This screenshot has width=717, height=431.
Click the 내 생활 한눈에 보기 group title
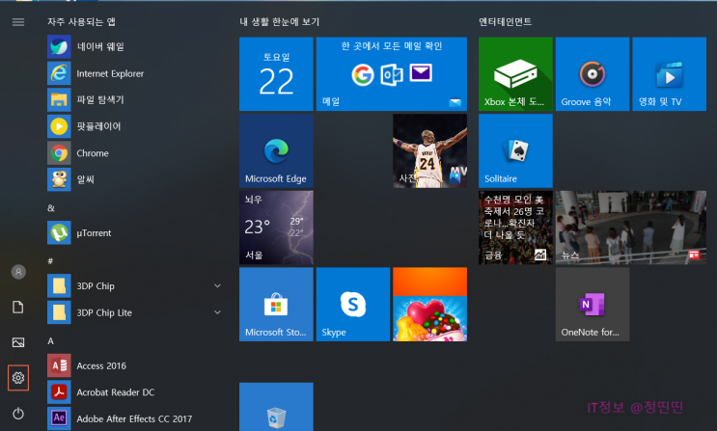[280, 22]
